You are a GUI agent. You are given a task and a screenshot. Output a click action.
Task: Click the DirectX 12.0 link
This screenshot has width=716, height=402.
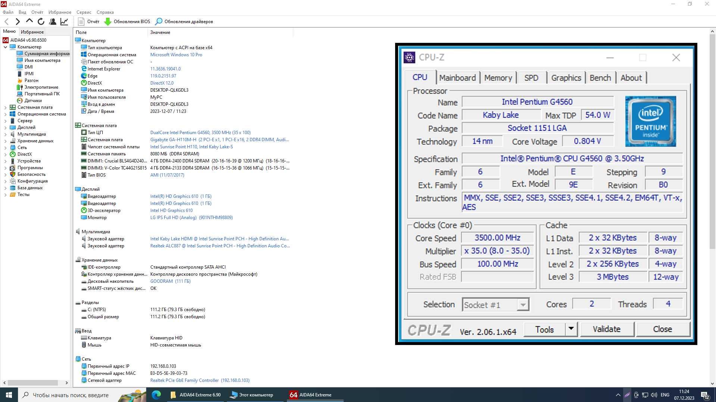click(162, 83)
